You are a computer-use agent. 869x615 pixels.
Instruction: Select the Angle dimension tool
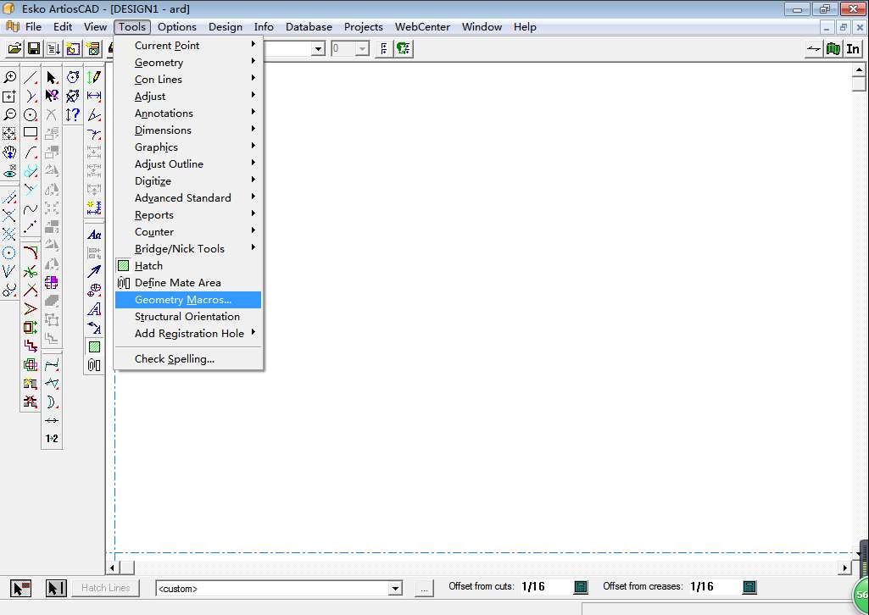point(94,115)
